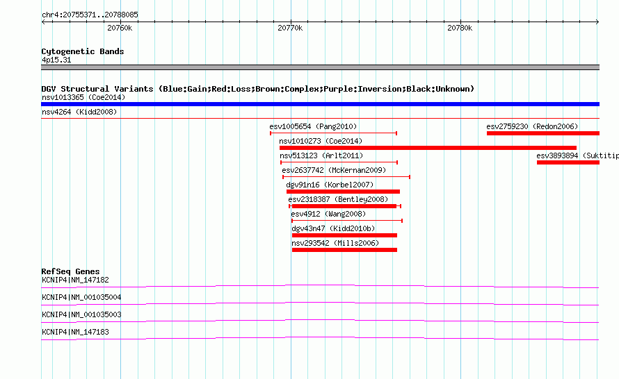
Task: Click the 20780k ruler tick label
Action: point(460,28)
